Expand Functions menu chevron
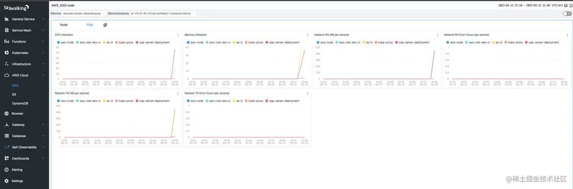 (43, 42)
